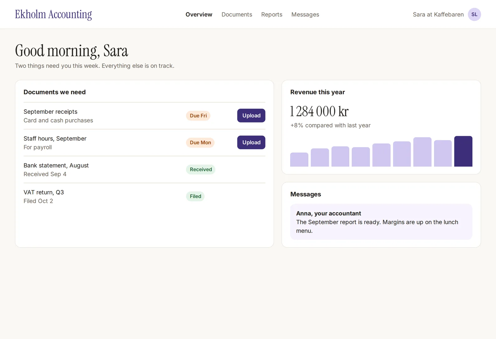This screenshot has width=496, height=339.
Task: Click the For payroll subtitle
Action: [x=38, y=147]
